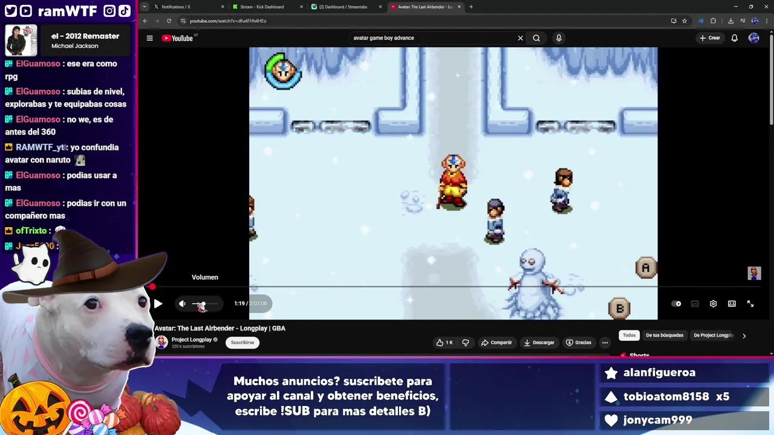
Task: Open the browser profile avatar
Action: 755,21
